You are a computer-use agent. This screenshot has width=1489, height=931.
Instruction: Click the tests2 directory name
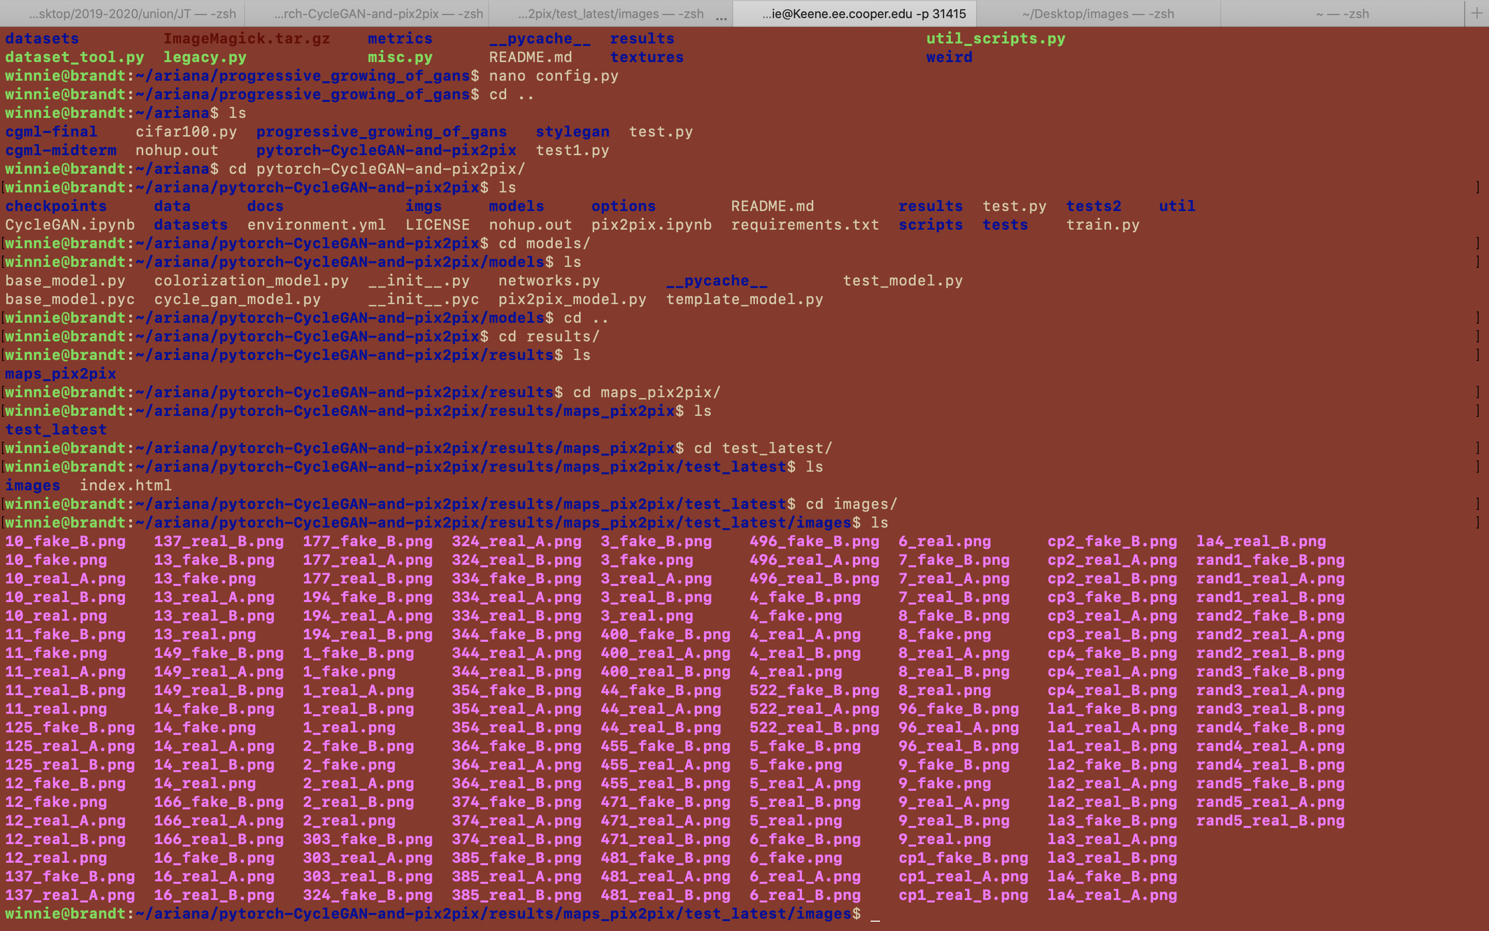tap(1093, 206)
